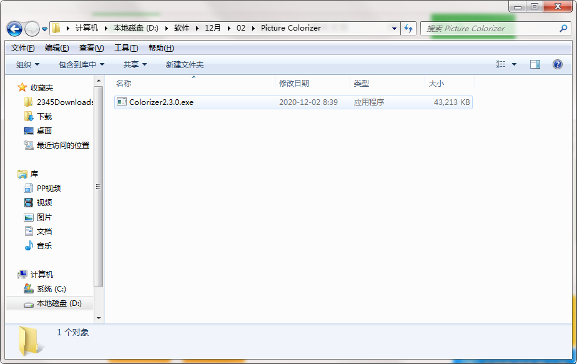Select 本地磁盘 (D:) in the address breadcrumb
The width and height of the screenshot is (577, 364).
click(136, 28)
